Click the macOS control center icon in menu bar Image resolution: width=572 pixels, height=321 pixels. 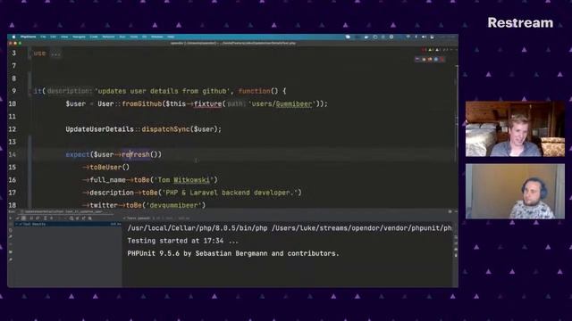pyautogui.click(x=433, y=37)
